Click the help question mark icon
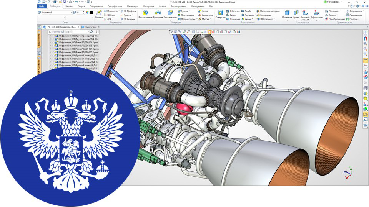 tap(352, 6)
